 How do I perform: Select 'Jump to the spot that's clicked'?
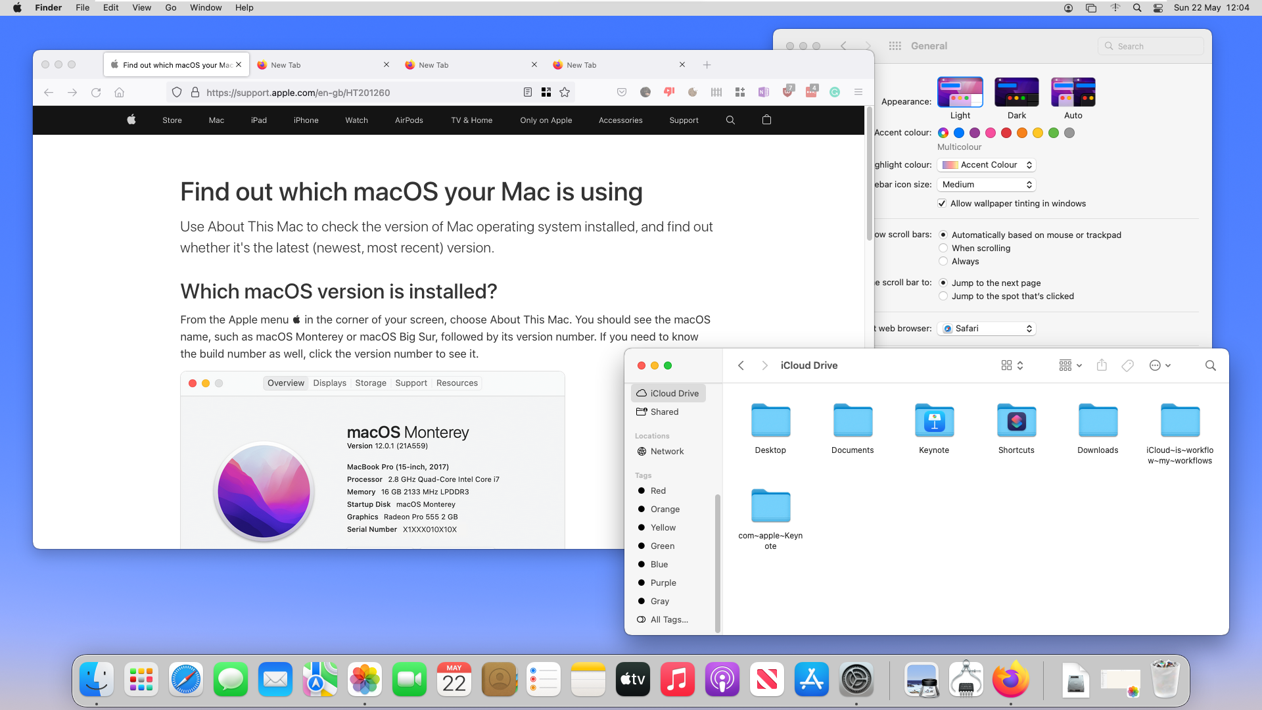[943, 296]
